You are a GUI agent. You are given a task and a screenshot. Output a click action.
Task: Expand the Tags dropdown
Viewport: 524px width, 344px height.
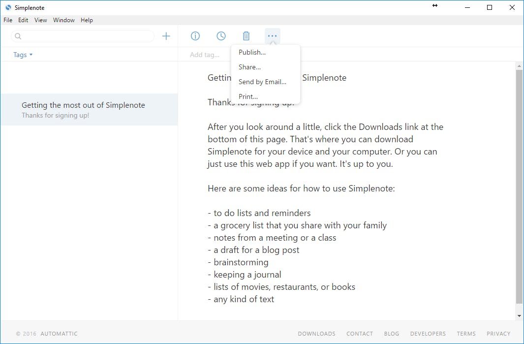coord(23,55)
